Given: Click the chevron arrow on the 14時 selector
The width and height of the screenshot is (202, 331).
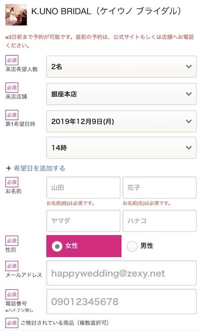Looking at the screenshot, I should 189,147.
